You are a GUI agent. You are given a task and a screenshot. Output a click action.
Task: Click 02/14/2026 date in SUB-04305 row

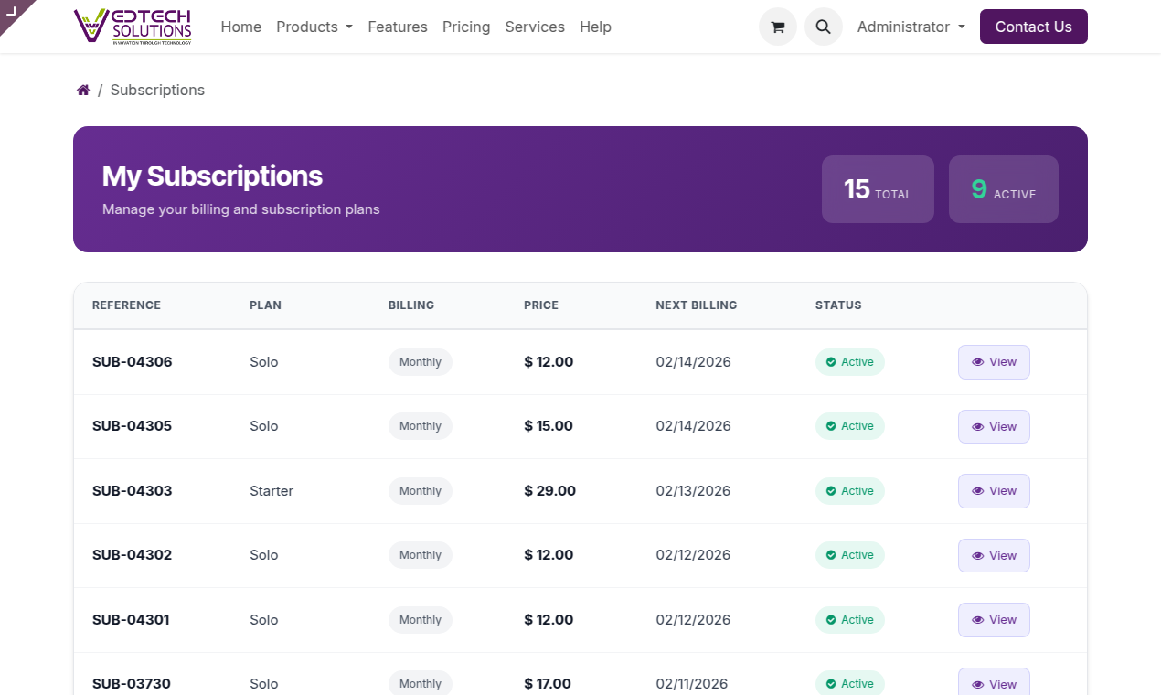(693, 426)
